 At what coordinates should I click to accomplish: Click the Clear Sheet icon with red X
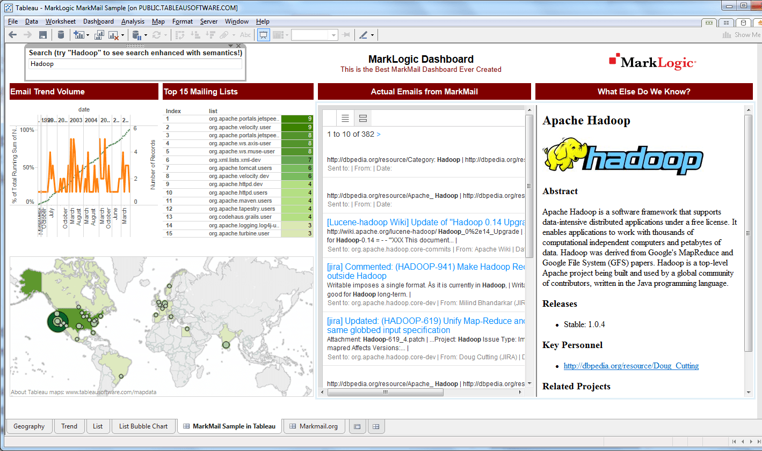(x=113, y=35)
